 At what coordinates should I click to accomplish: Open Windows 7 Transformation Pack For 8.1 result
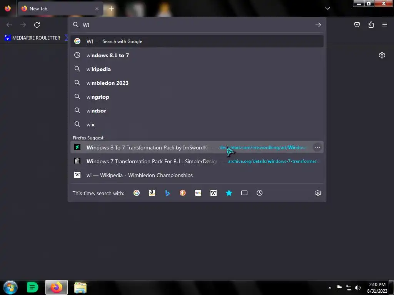197,161
